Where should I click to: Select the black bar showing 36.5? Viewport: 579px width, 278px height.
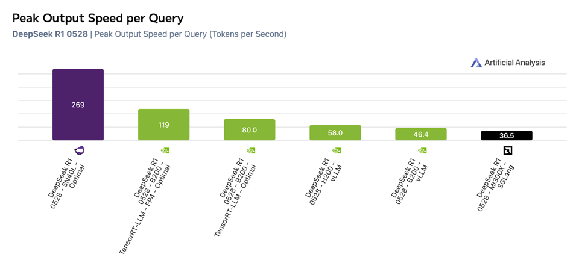click(x=506, y=136)
